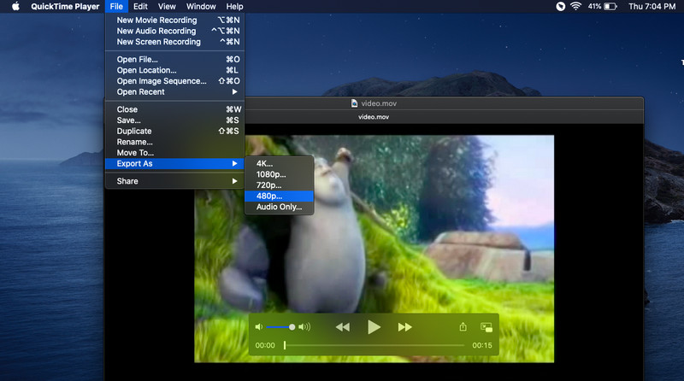Choose Save... from the File menu
The image size is (684, 381).
tap(175, 120)
